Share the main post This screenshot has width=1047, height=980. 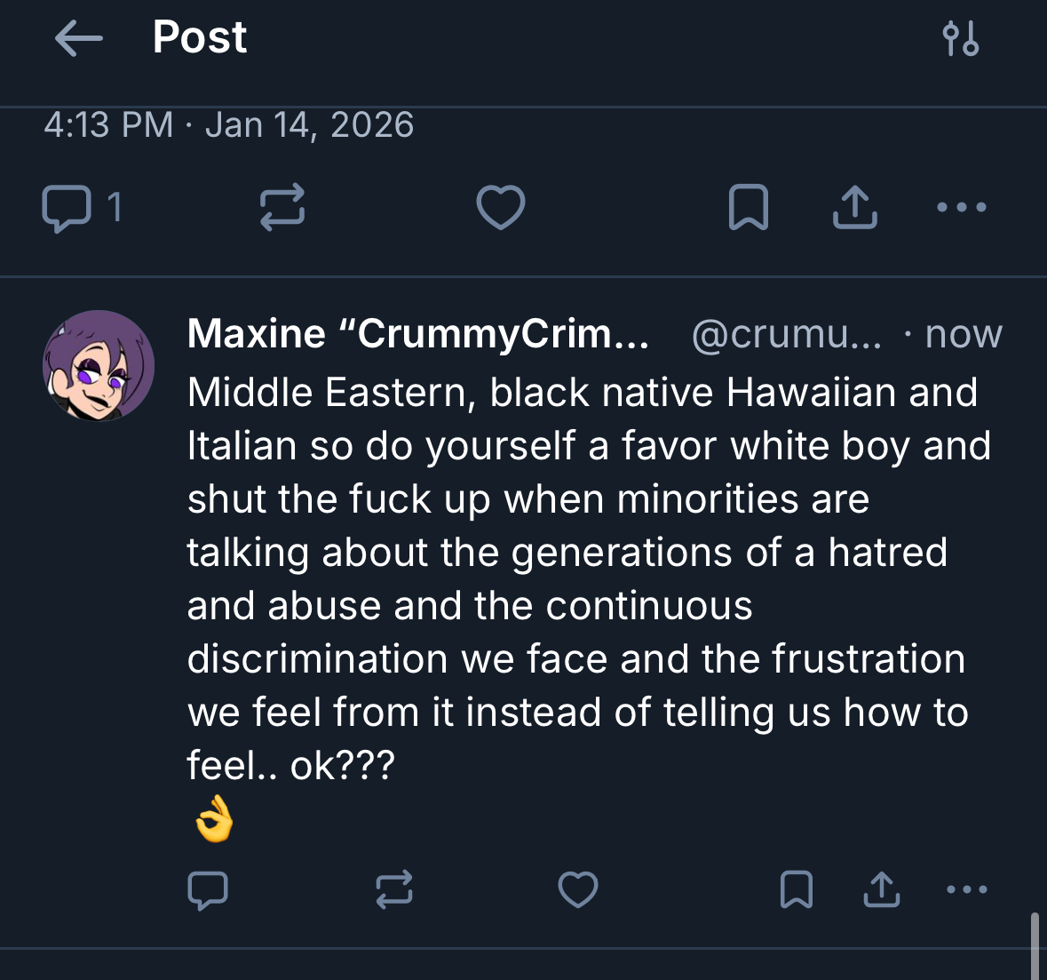pos(854,208)
